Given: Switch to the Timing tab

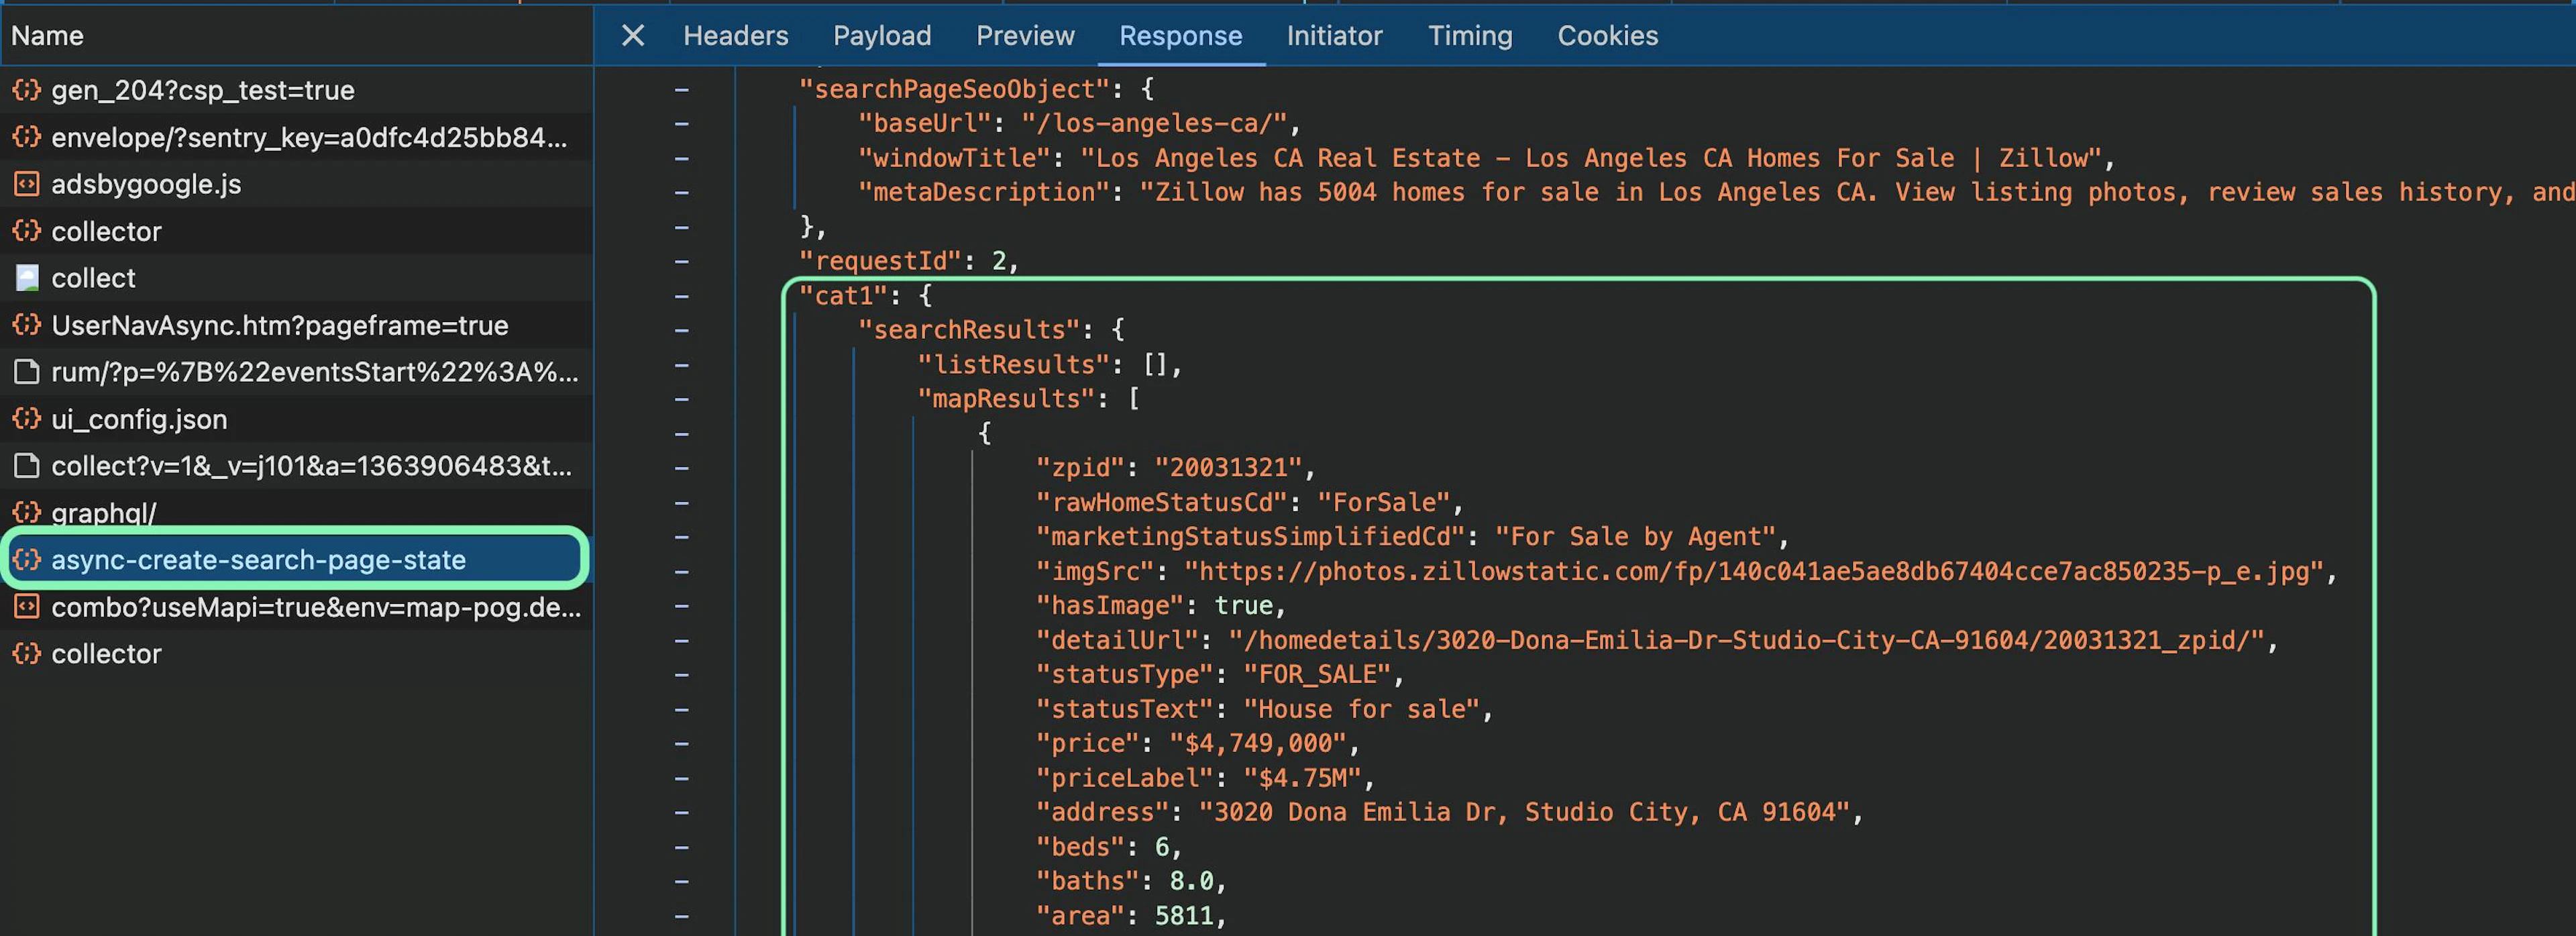Looking at the screenshot, I should coord(1469,36).
